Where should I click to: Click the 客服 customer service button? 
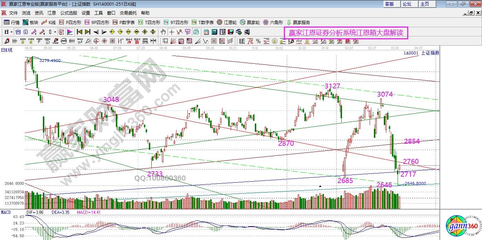click(389, 4)
